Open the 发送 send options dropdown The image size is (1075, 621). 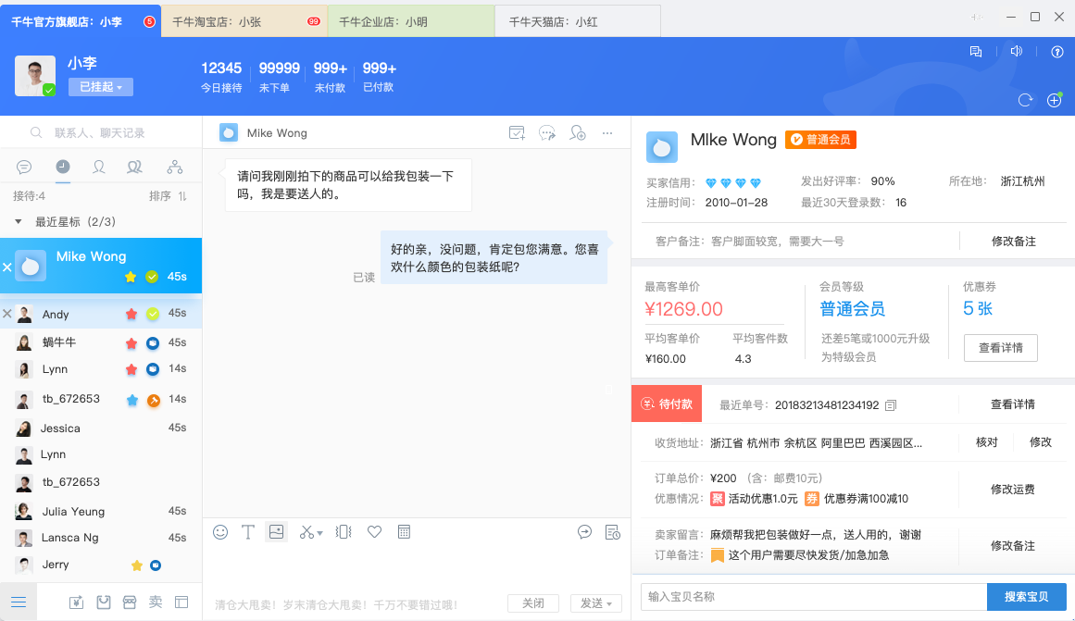coord(595,603)
